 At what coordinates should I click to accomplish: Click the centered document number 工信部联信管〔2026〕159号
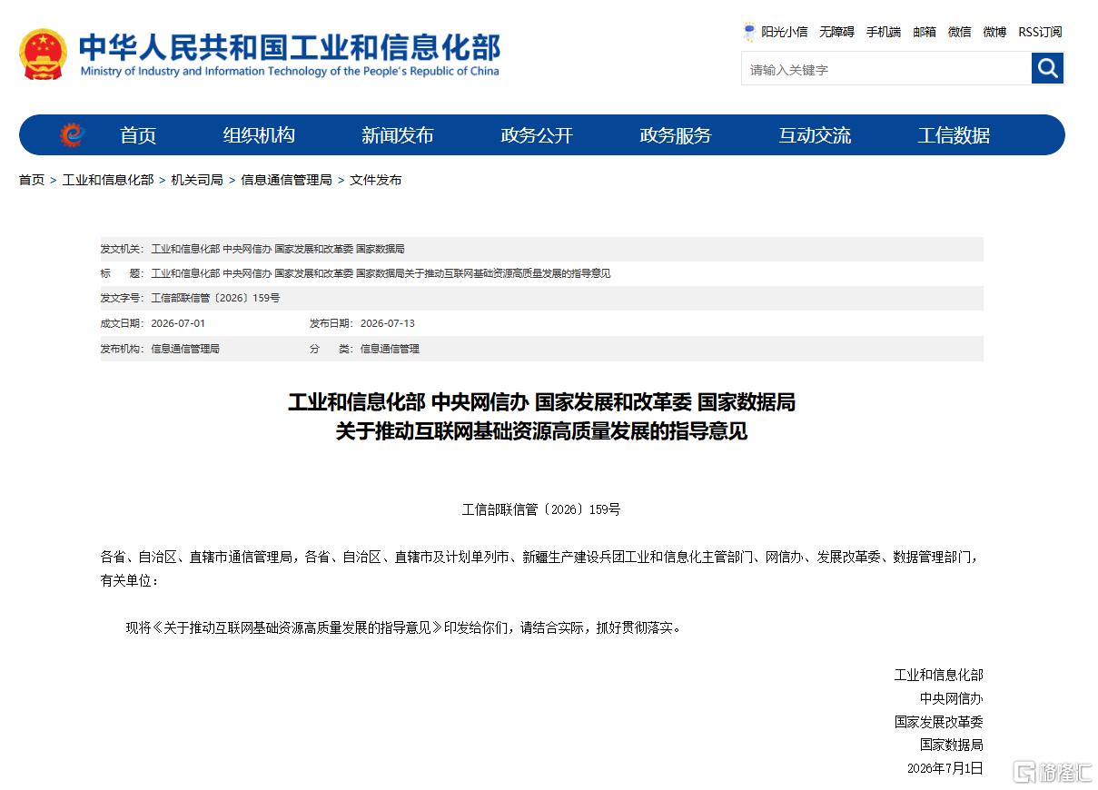click(x=541, y=509)
